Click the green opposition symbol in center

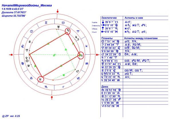click(54, 55)
